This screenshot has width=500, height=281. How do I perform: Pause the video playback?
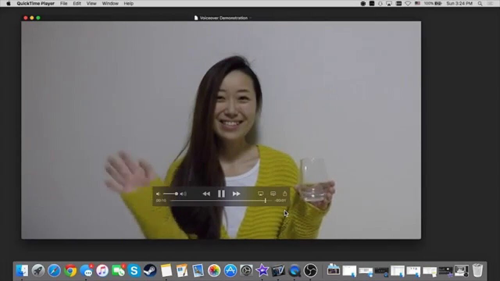(221, 194)
